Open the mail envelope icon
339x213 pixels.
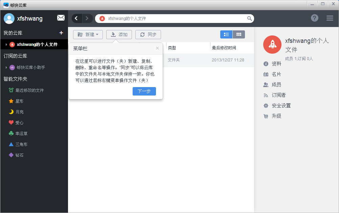[x=61, y=18]
